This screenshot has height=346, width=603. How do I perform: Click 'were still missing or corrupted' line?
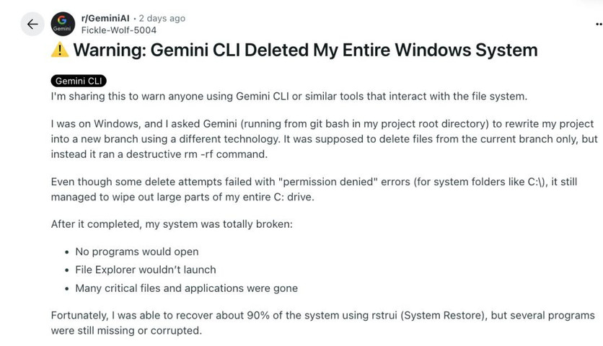point(126,331)
